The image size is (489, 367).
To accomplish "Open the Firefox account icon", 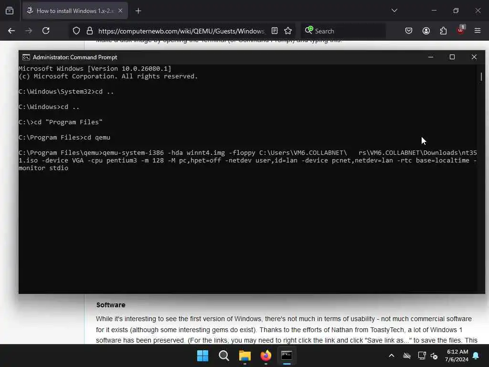I will click(426, 31).
